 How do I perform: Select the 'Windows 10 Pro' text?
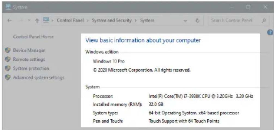point(109,61)
